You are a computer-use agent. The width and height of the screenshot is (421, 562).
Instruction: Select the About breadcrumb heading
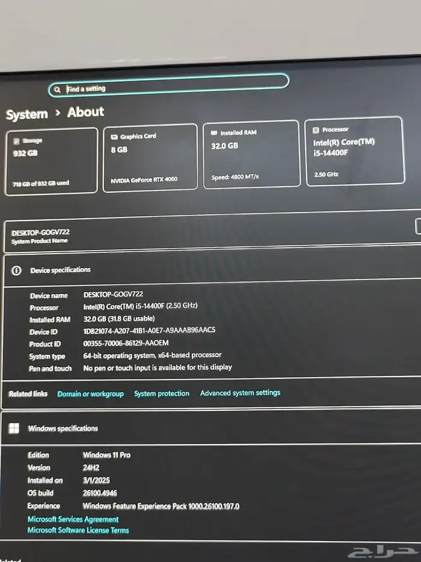85,112
